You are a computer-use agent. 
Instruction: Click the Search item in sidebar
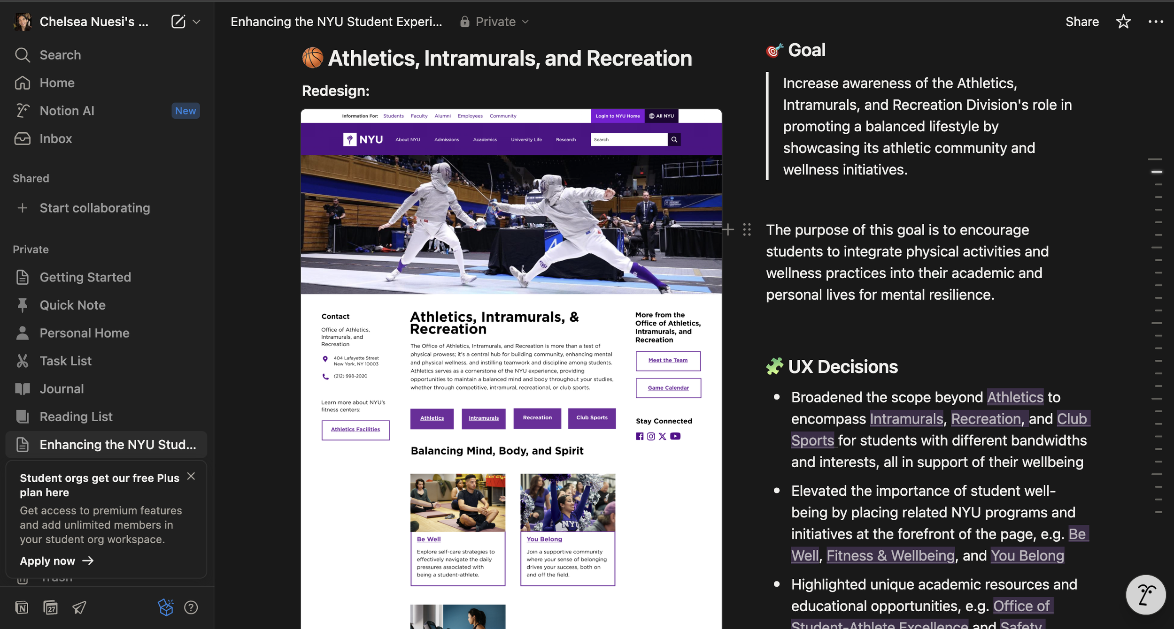(60, 55)
